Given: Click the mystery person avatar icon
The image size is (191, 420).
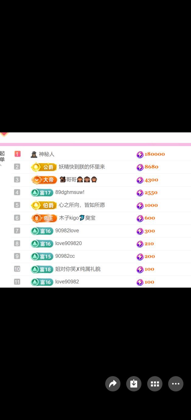Looking at the screenshot, I should [34, 154].
